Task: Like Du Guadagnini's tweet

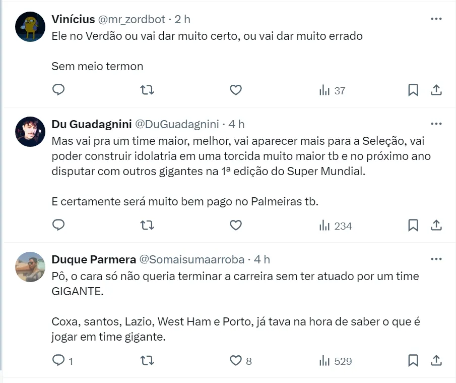Action: (x=236, y=226)
